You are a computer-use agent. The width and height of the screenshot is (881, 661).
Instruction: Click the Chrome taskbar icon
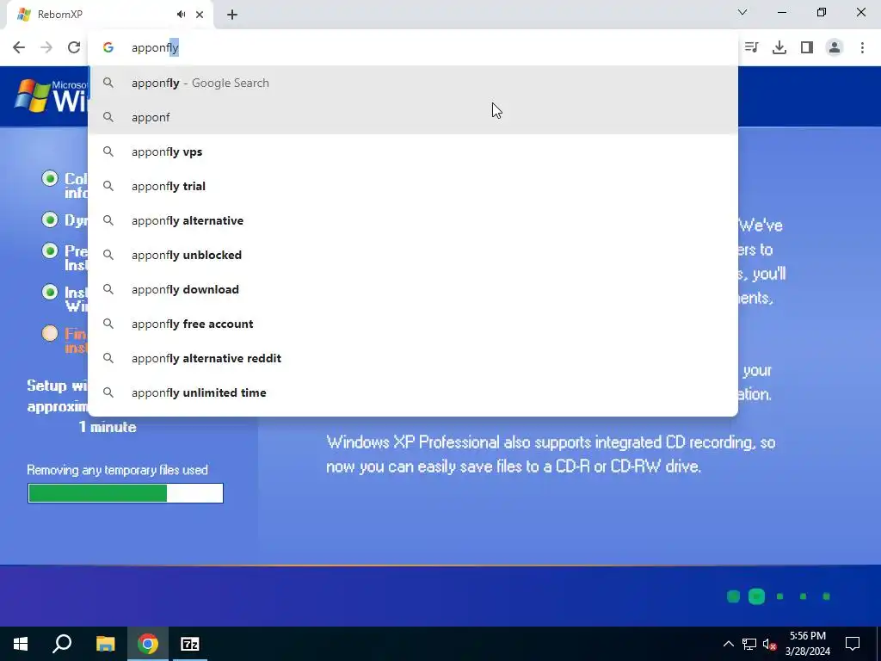[148, 644]
